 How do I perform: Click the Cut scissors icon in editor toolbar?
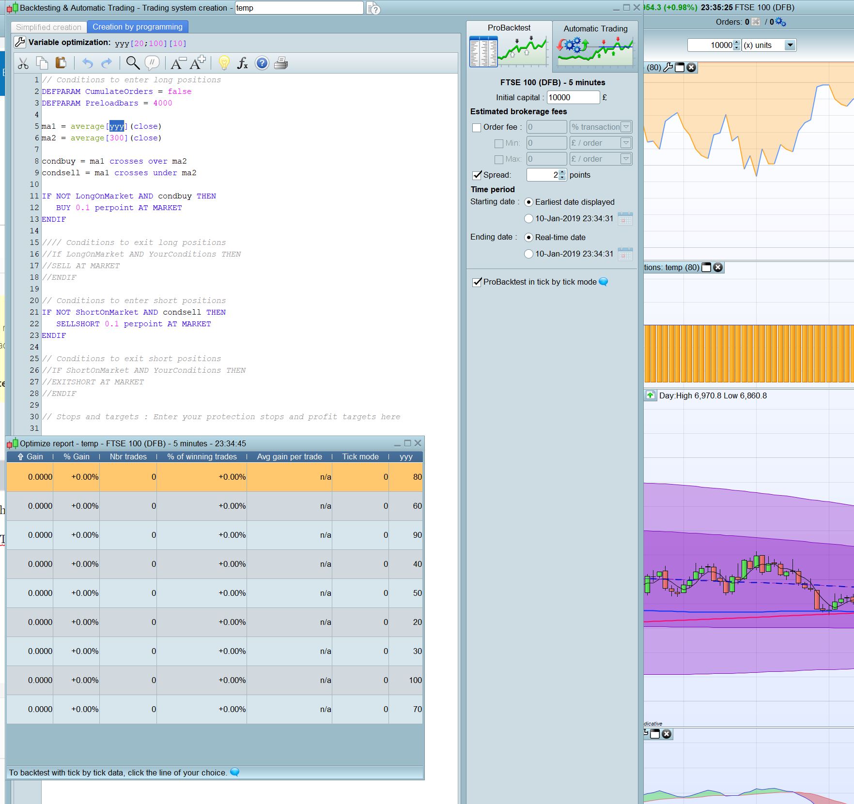[23, 63]
